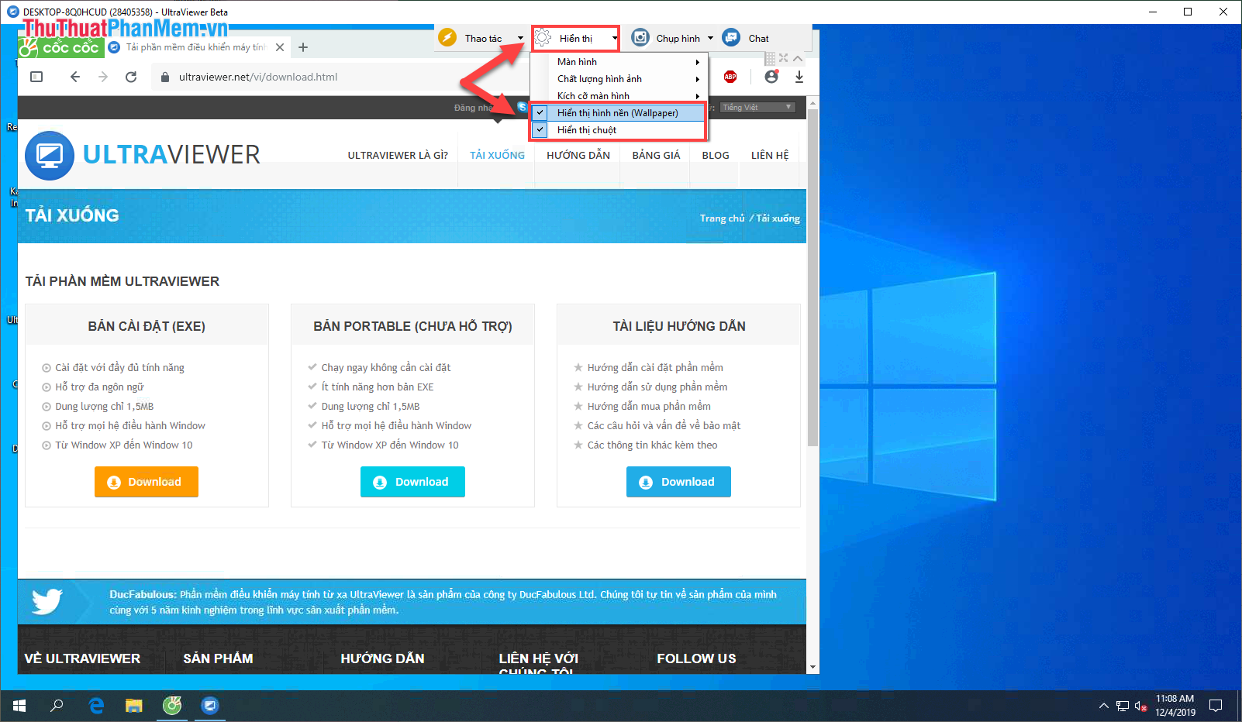Viewport: 1242px width, 722px height.
Task: Click Các câu hỏi và vấn đề về bảo mật
Action: coord(664,426)
